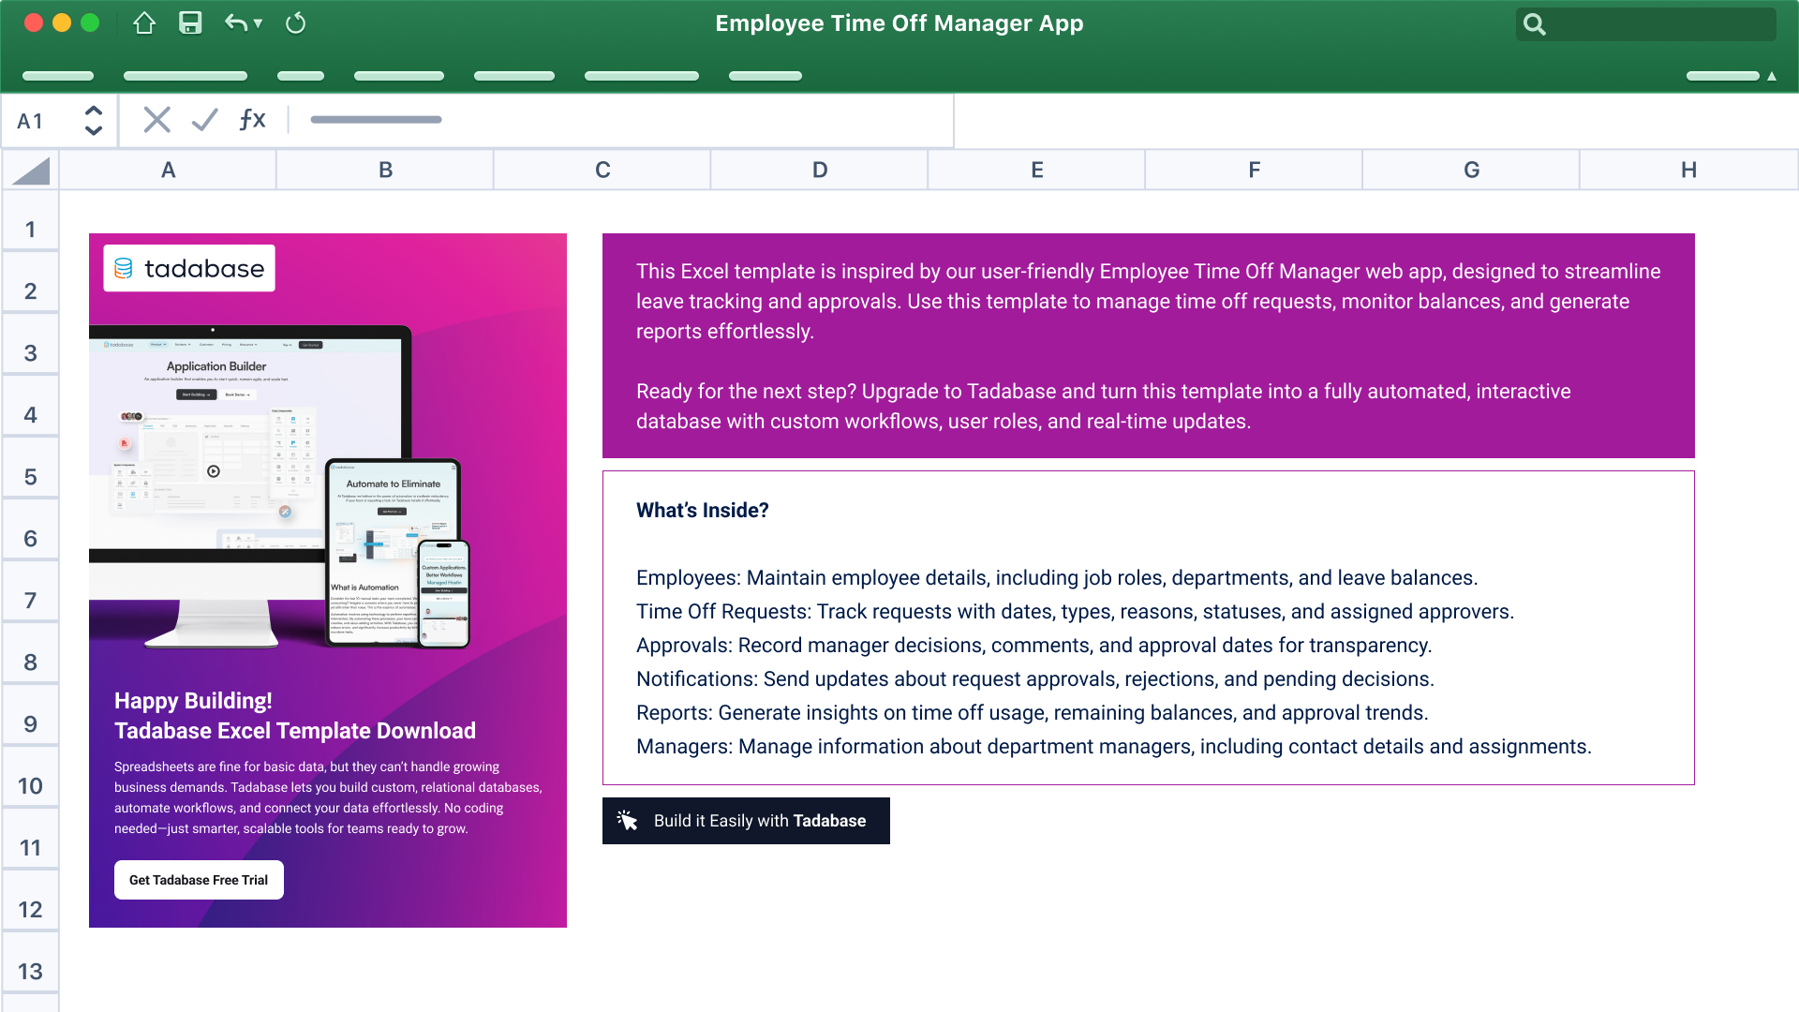Click the Employees: Maintain employee details line
The width and height of the screenshot is (1799, 1012).
point(1057,578)
